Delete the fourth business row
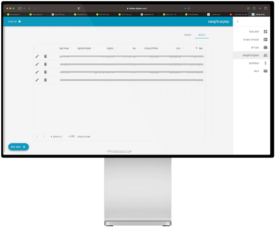 click(46, 80)
